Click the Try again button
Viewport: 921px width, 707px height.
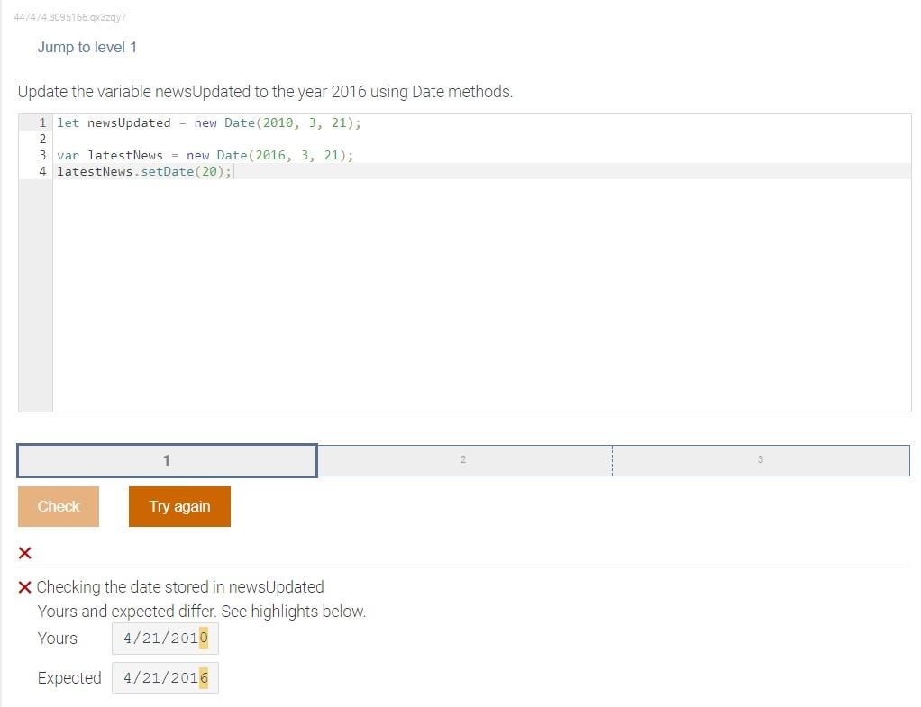(179, 506)
